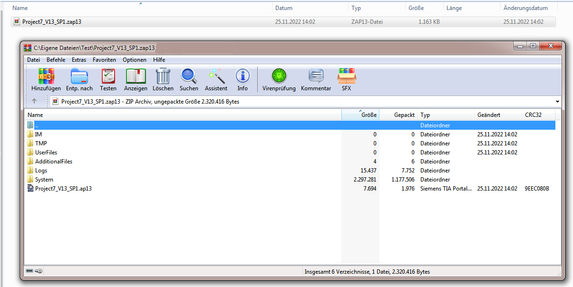Click the Kommentar toolbar icon
Screen dimensions: 573x287
tap(316, 76)
